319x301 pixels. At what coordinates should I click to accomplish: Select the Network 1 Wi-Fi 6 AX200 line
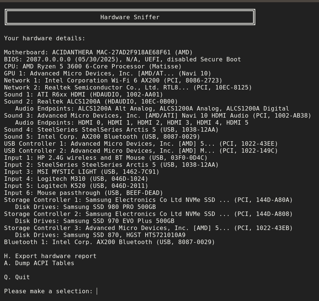point(113,81)
